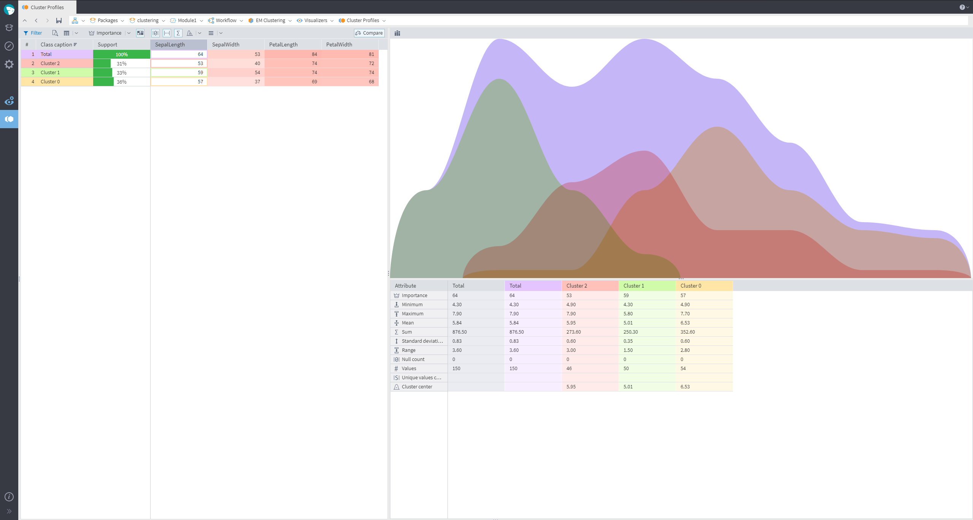The image size is (973, 520).
Task: Toggle the range display icon
Action: pos(167,33)
